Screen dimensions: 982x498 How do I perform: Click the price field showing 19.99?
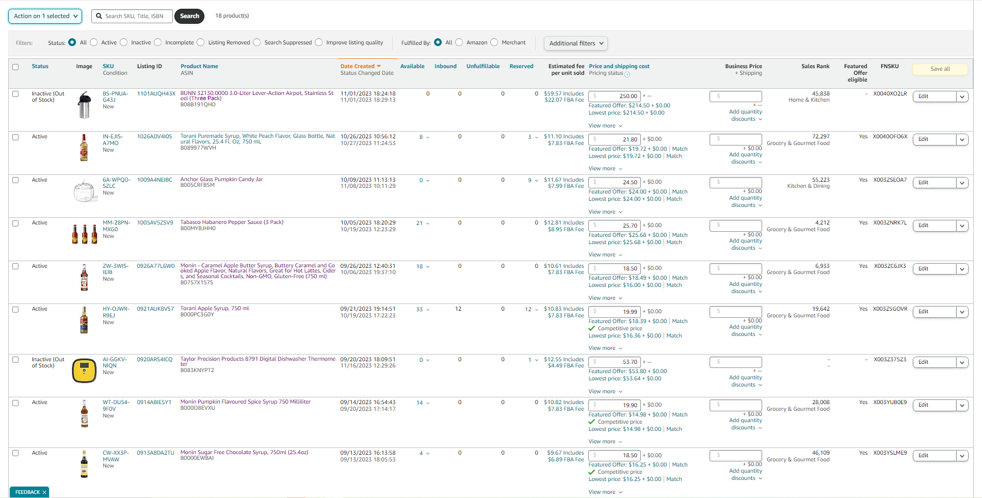(x=615, y=312)
